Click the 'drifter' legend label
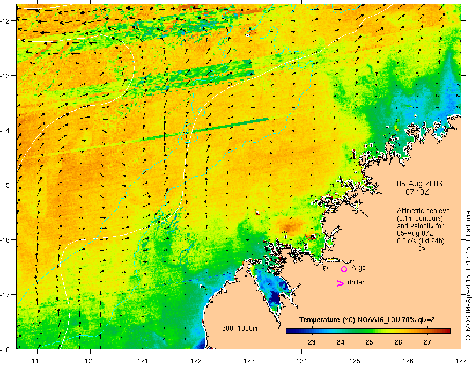The image size is (472, 365). click(356, 282)
